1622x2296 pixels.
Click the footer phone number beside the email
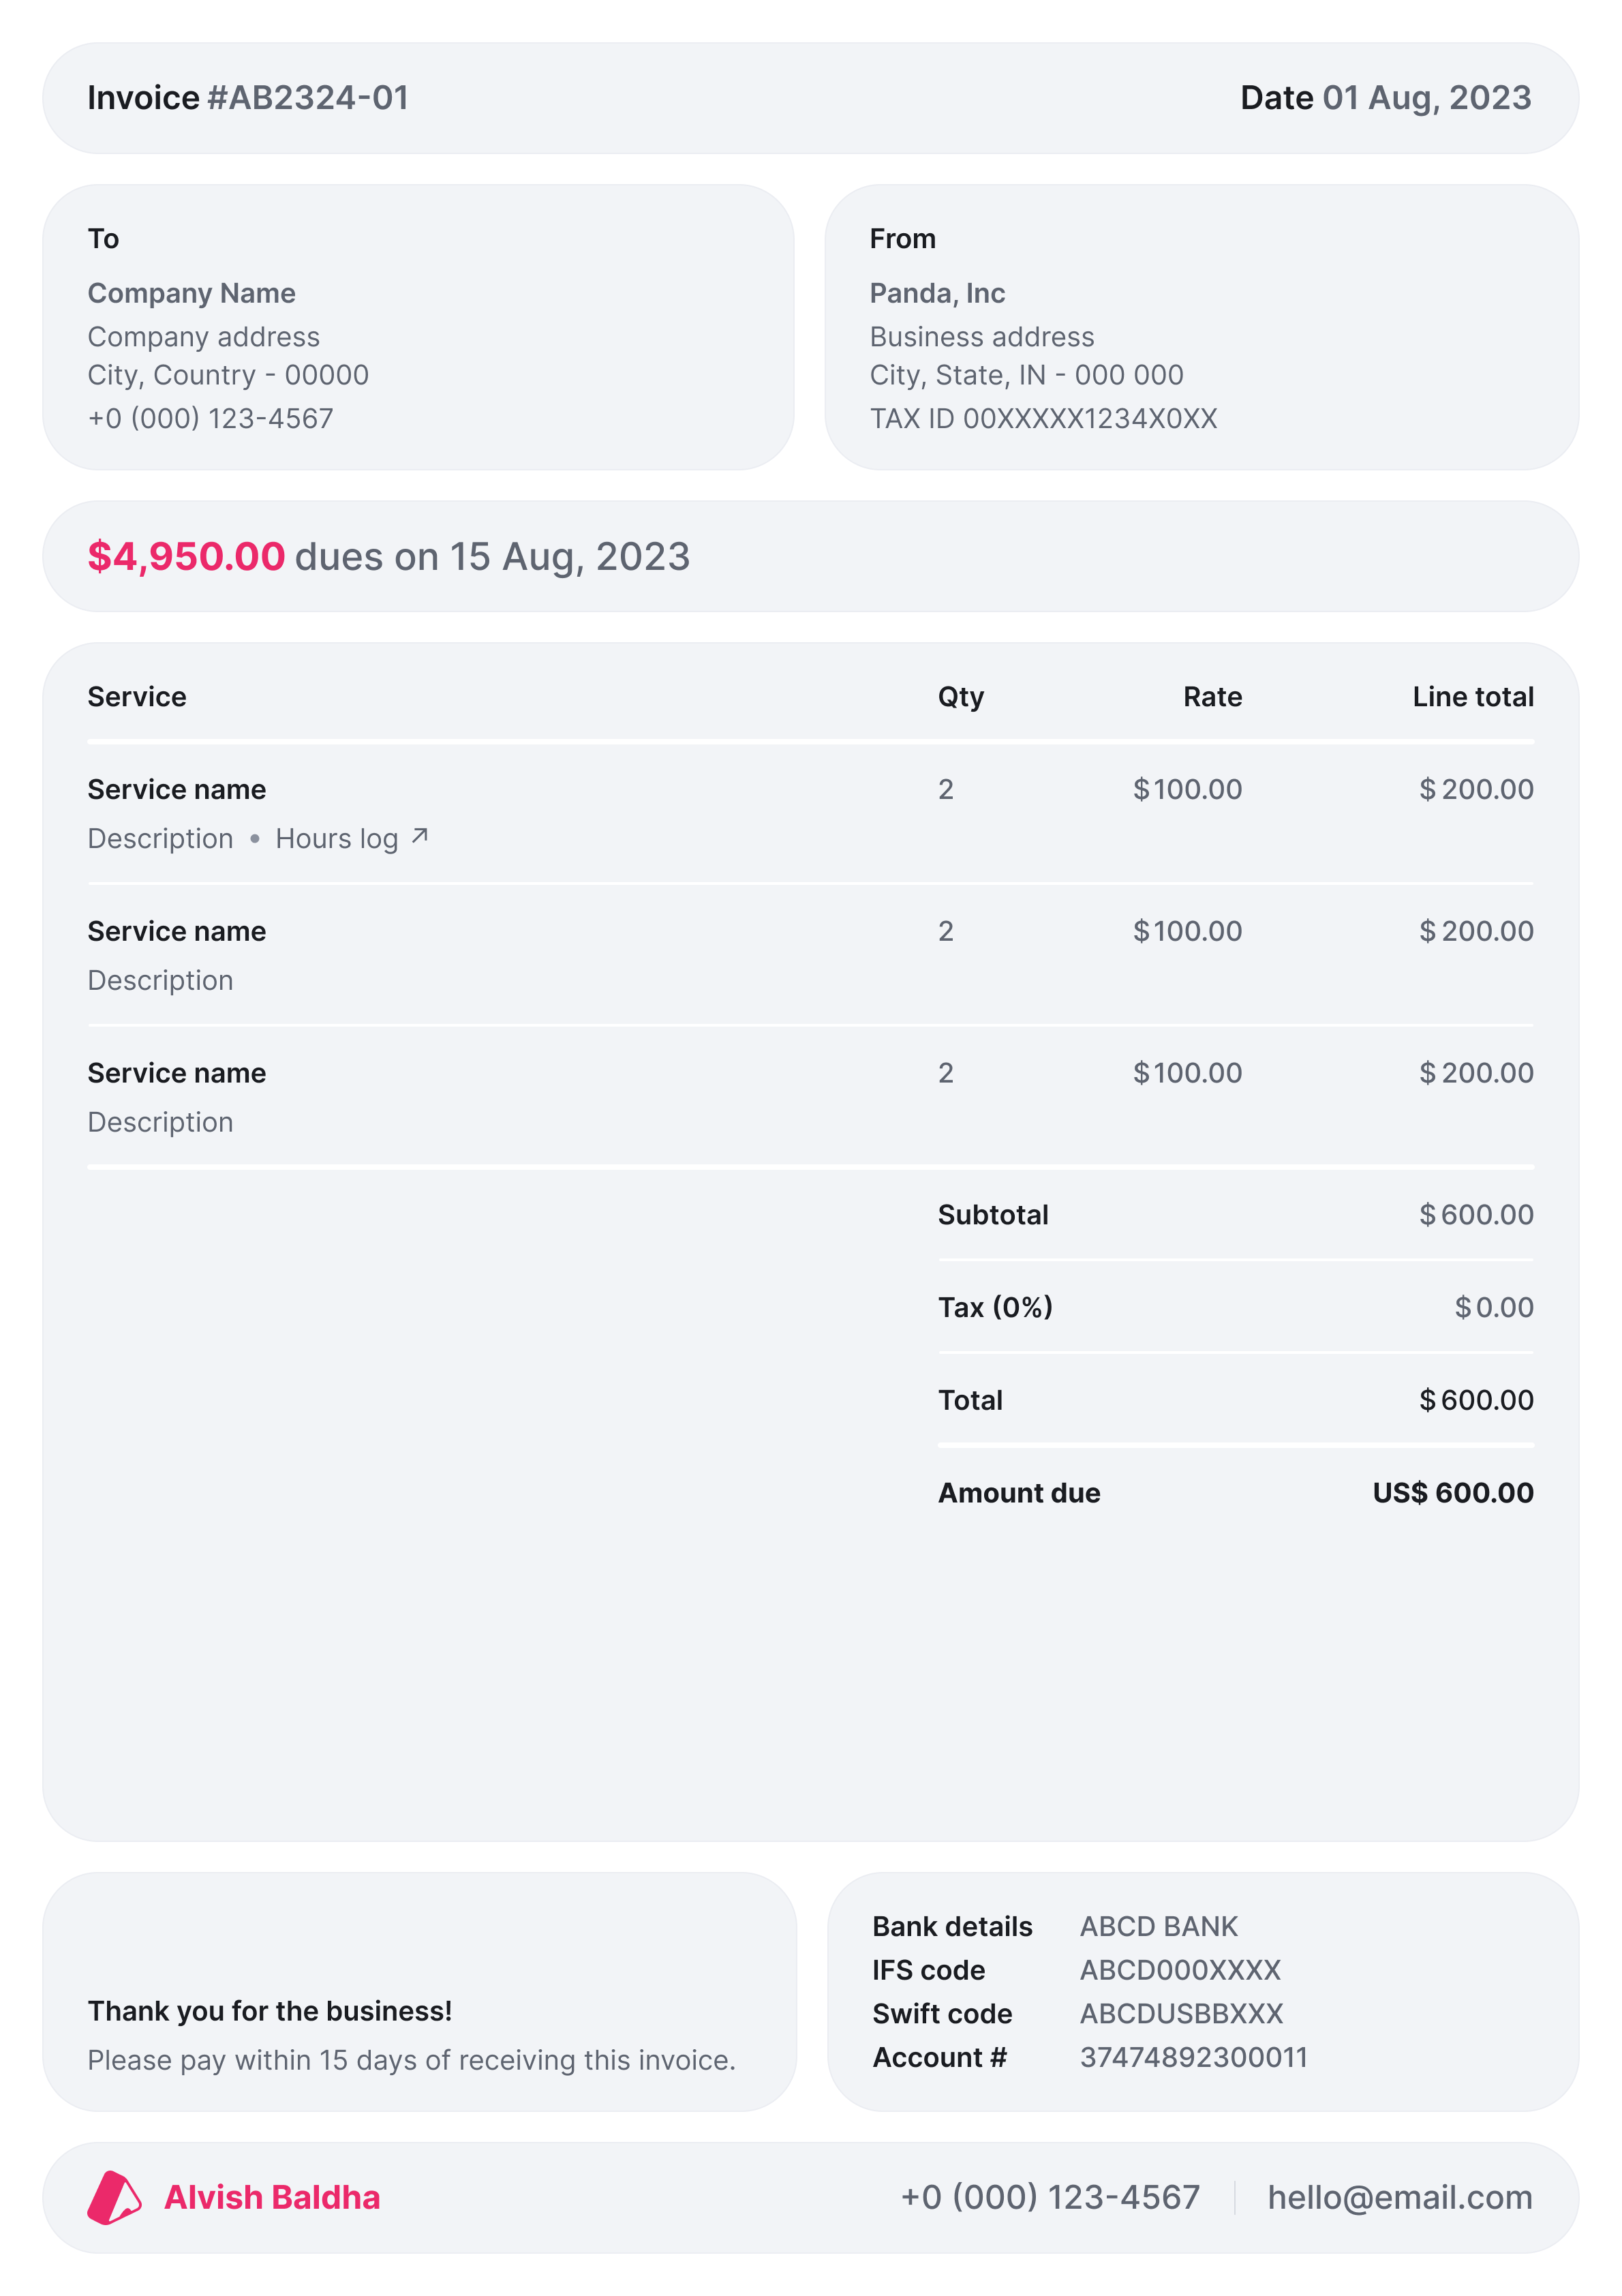pos(1049,2197)
